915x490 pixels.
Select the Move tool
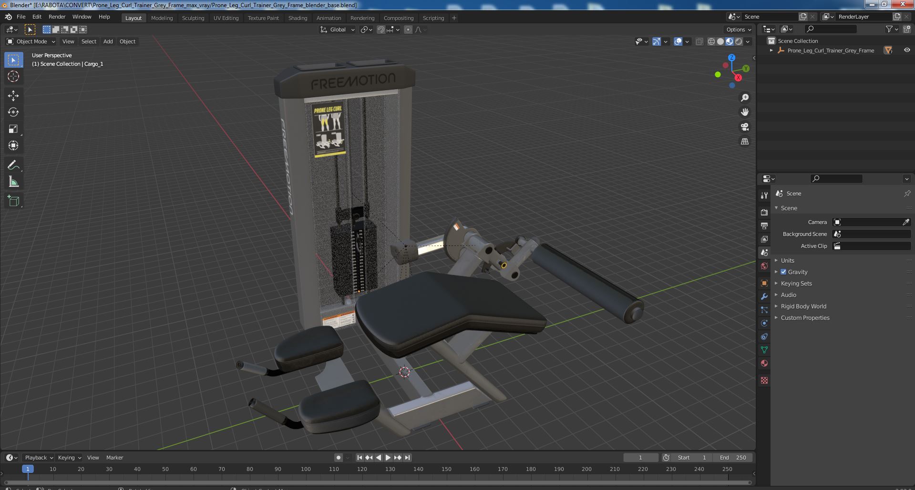pyautogui.click(x=13, y=95)
